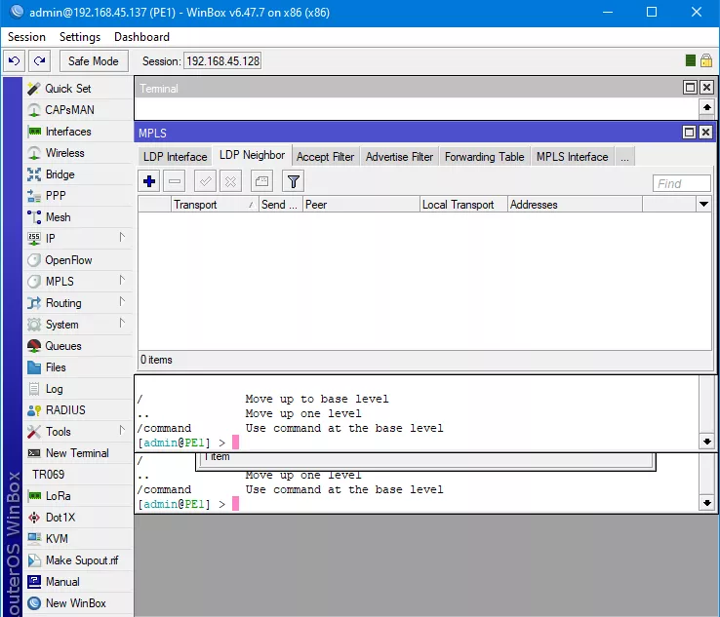Screen dimensions: 720x617
Task: Sort by the Send column header
Action: point(280,205)
